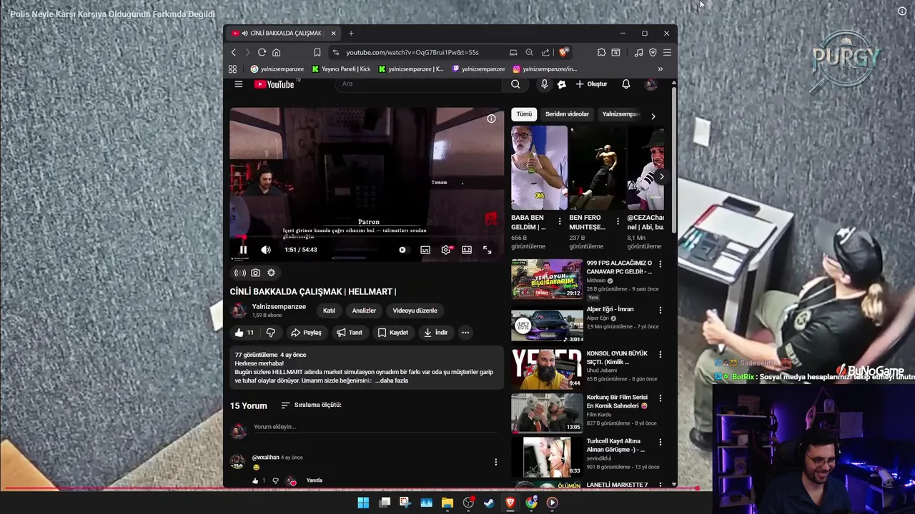915x514 pixels.
Task: Open BABA BEN GELDİM short thumbnail
Action: click(x=539, y=168)
